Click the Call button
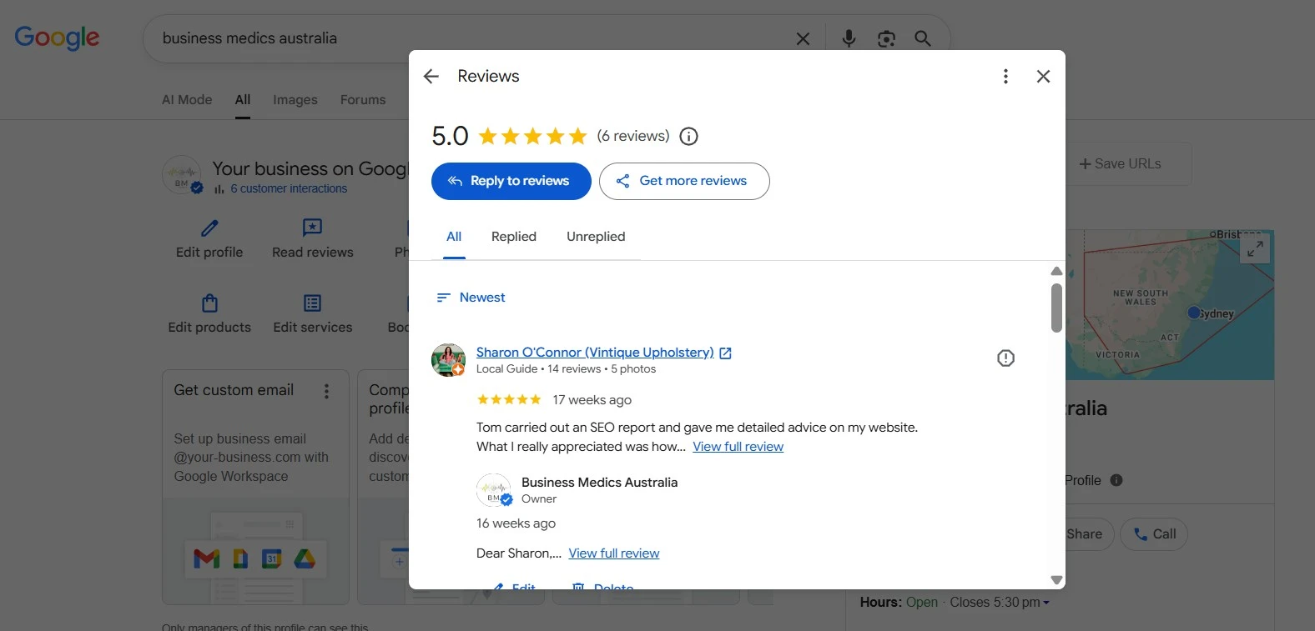 [1154, 534]
